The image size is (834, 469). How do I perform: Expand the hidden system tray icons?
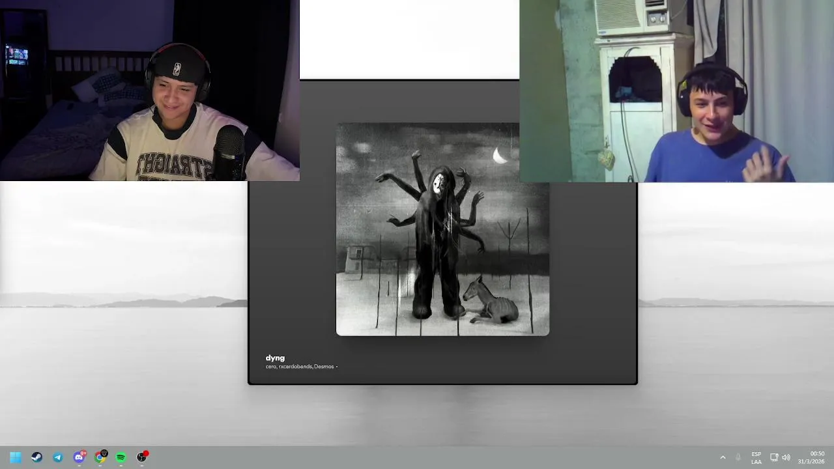[723, 457]
